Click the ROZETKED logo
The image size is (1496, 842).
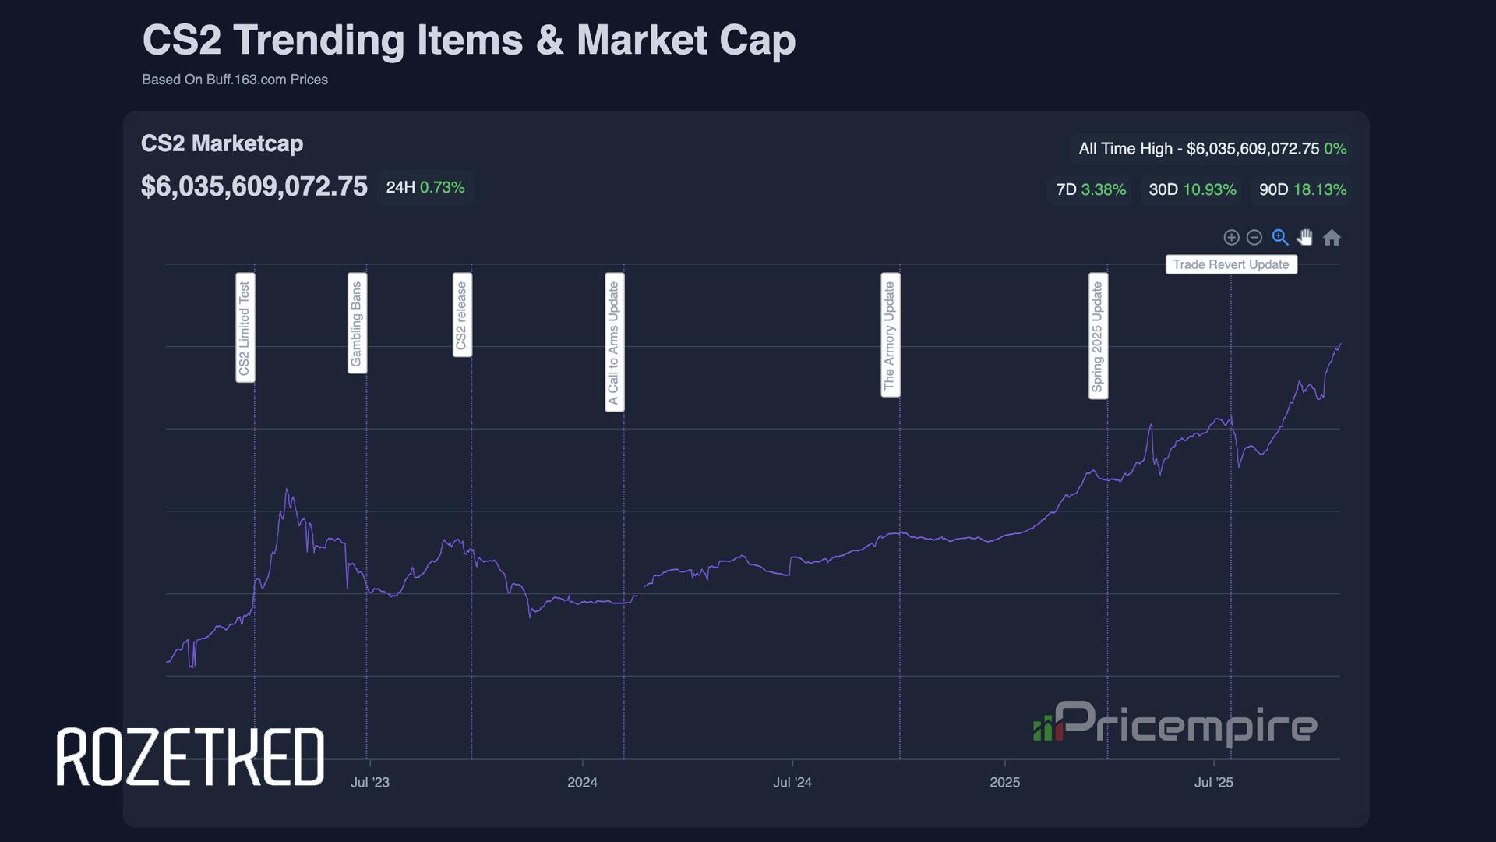coord(190,757)
